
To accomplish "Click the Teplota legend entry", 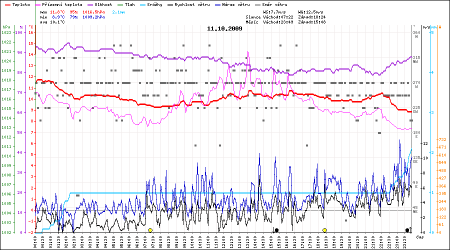I will click(16, 4).
